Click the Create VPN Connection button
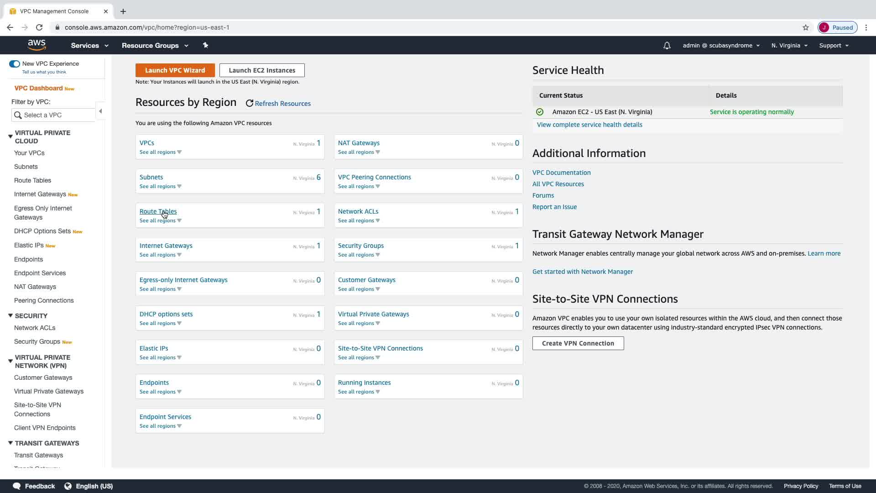 (x=578, y=343)
